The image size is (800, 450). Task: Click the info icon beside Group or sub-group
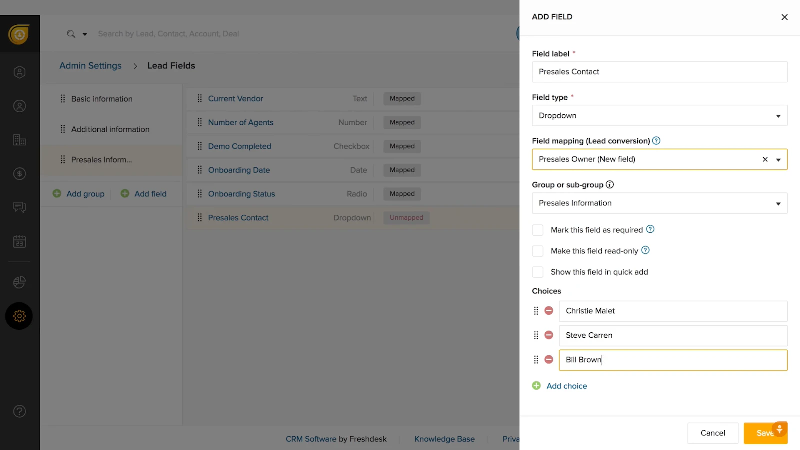[610, 185]
